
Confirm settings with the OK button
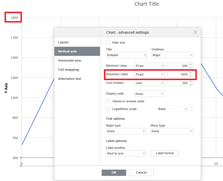114,173
